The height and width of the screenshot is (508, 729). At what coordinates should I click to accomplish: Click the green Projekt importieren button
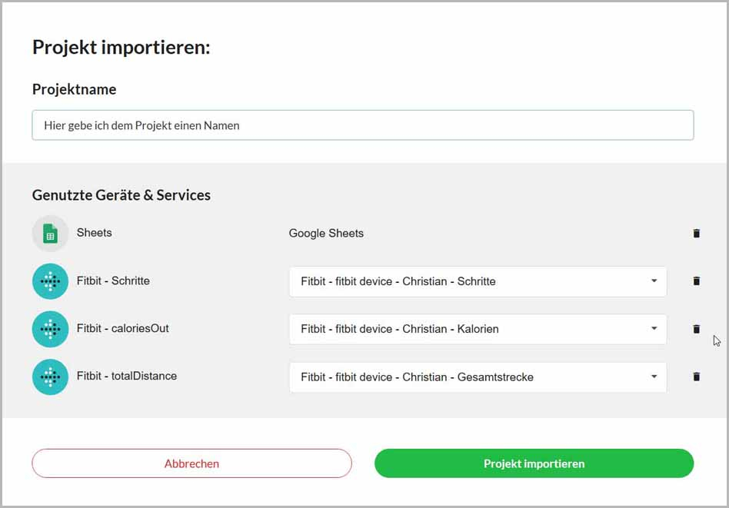(534, 463)
